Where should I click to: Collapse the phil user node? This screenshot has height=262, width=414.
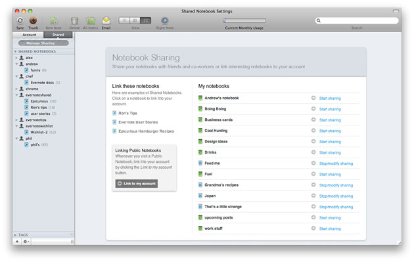16,139
